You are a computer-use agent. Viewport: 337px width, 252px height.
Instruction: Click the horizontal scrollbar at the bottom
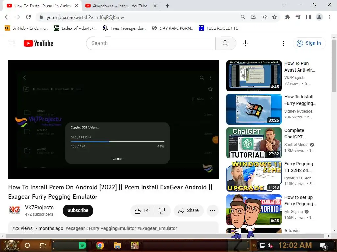tap(165, 236)
